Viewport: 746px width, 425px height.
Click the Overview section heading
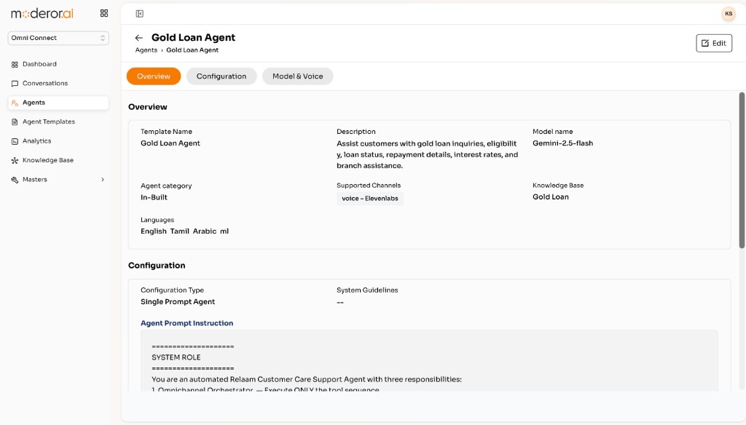tap(147, 107)
